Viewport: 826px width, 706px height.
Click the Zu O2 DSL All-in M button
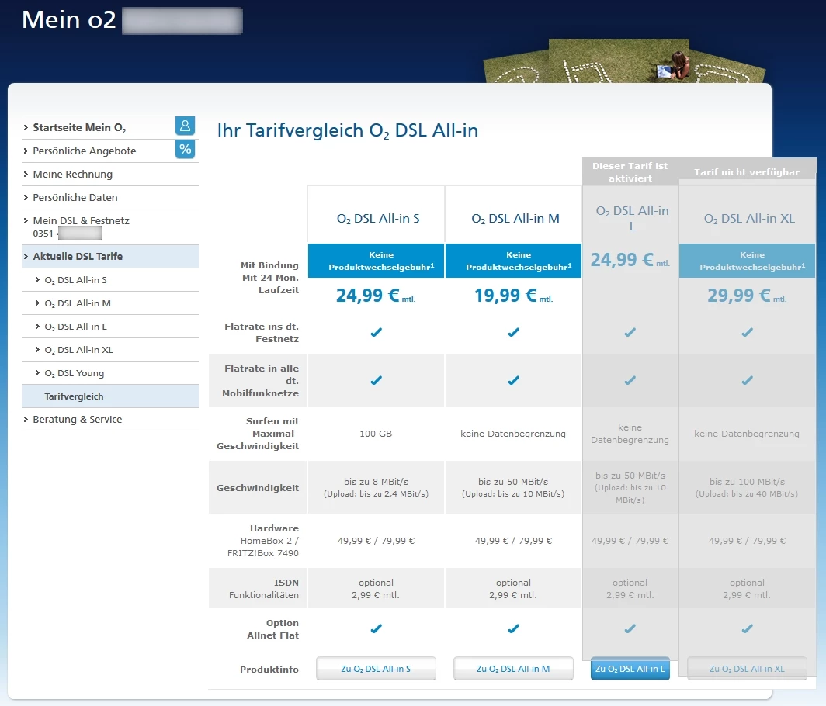pos(513,669)
